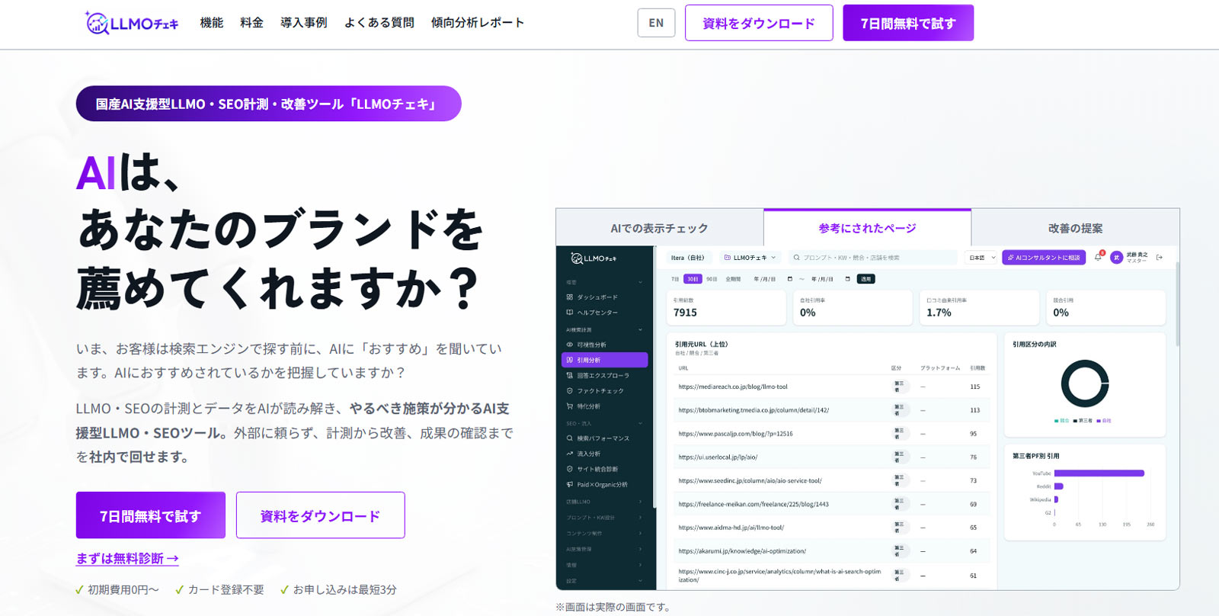Click the 国産AI支援型LLMO purple banner pill
The width and height of the screenshot is (1219, 616).
point(268,104)
